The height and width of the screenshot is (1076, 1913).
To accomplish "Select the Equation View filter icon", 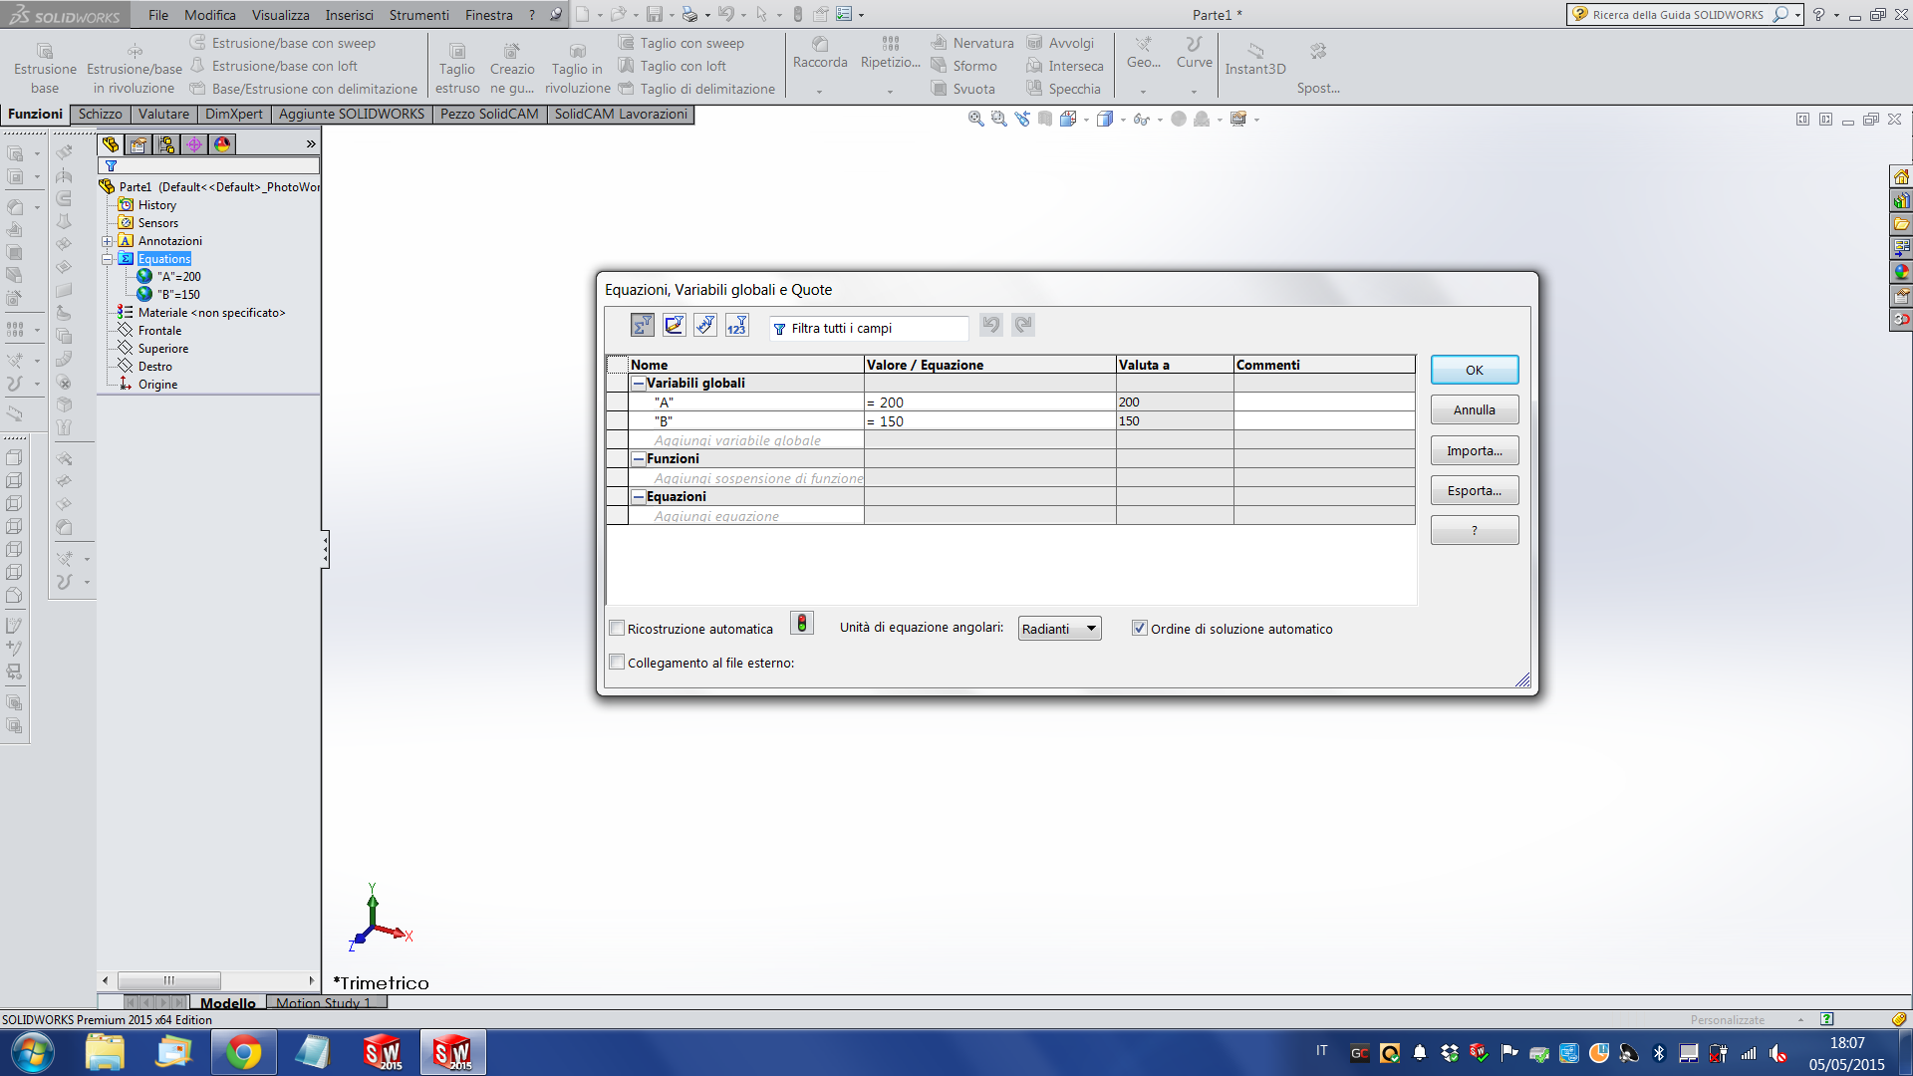I will pos(643,326).
